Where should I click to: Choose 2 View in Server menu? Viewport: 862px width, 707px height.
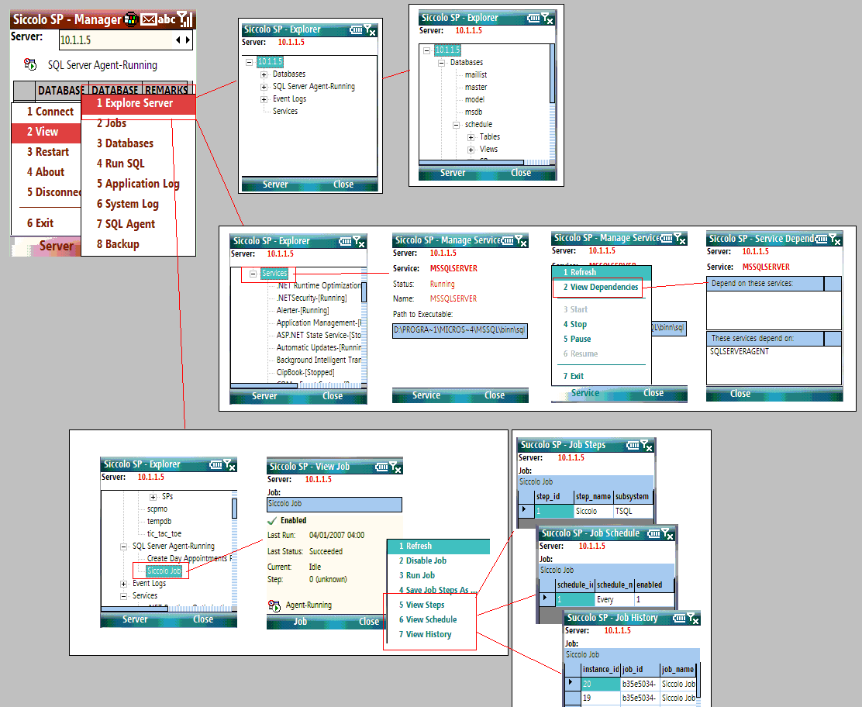(x=47, y=132)
